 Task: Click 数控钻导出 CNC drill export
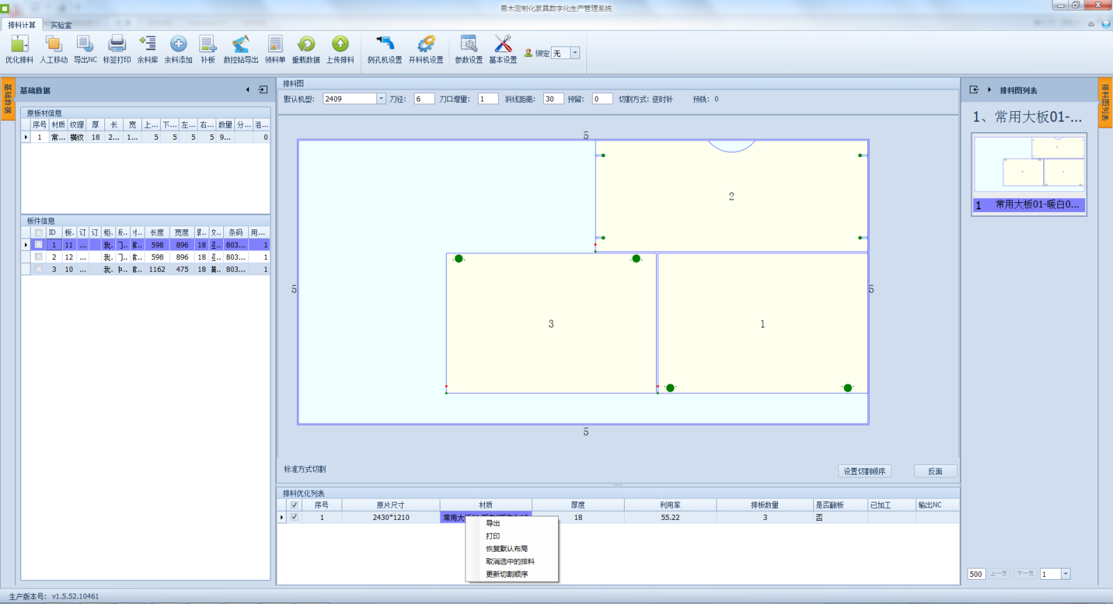(x=241, y=50)
